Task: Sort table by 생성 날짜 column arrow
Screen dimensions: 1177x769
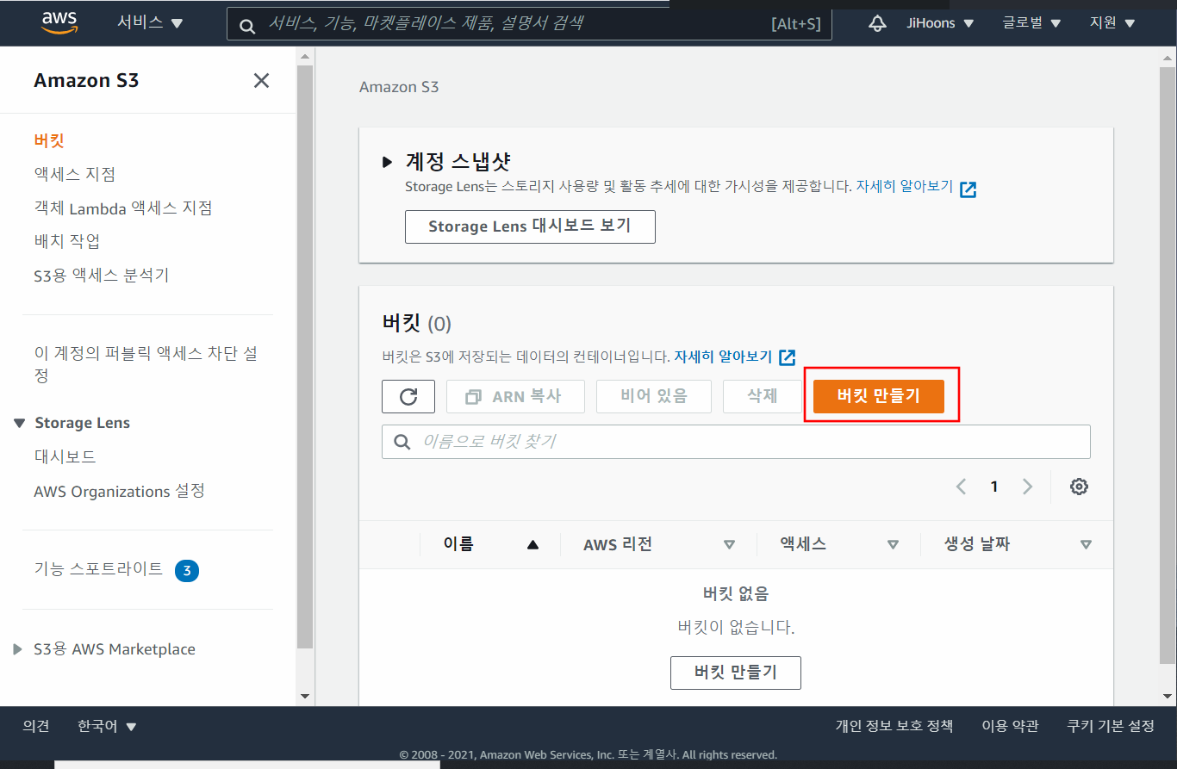Action: coord(1086,544)
